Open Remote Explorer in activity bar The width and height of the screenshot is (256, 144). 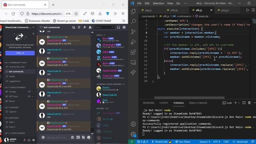133,62
